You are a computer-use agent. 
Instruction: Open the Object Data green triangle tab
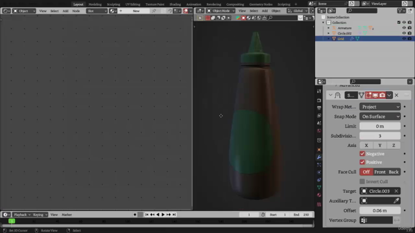click(x=319, y=187)
